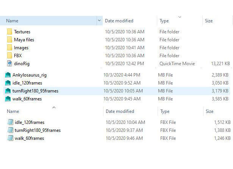The width and height of the screenshot is (233, 169).
Task: Sort top file list by Size column
Action: click(209, 21)
